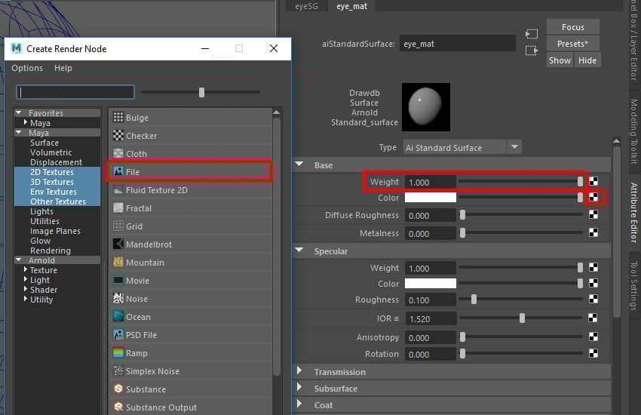Screen dimensions: 641x415
Task: Select the Substance Output node
Action: [x=191, y=407]
